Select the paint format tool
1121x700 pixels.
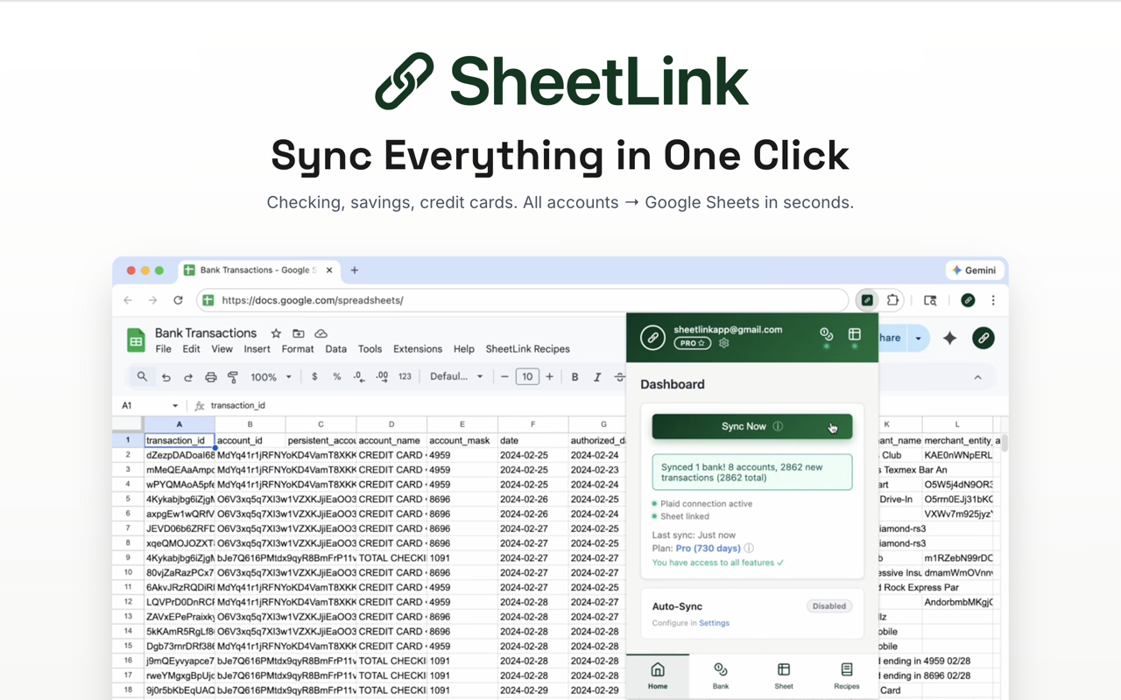coord(233,377)
